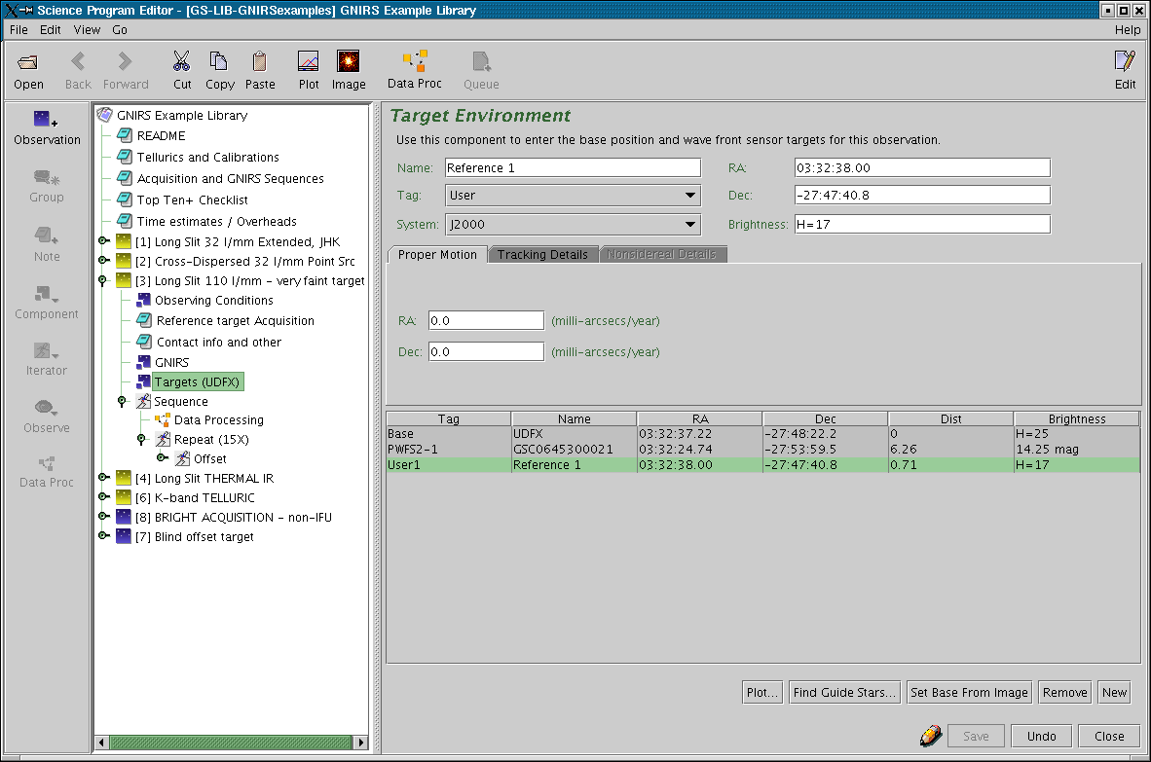1151x762 pixels.
Task: Click the tree scrollbar left arrow
Action: click(x=103, y=743)
